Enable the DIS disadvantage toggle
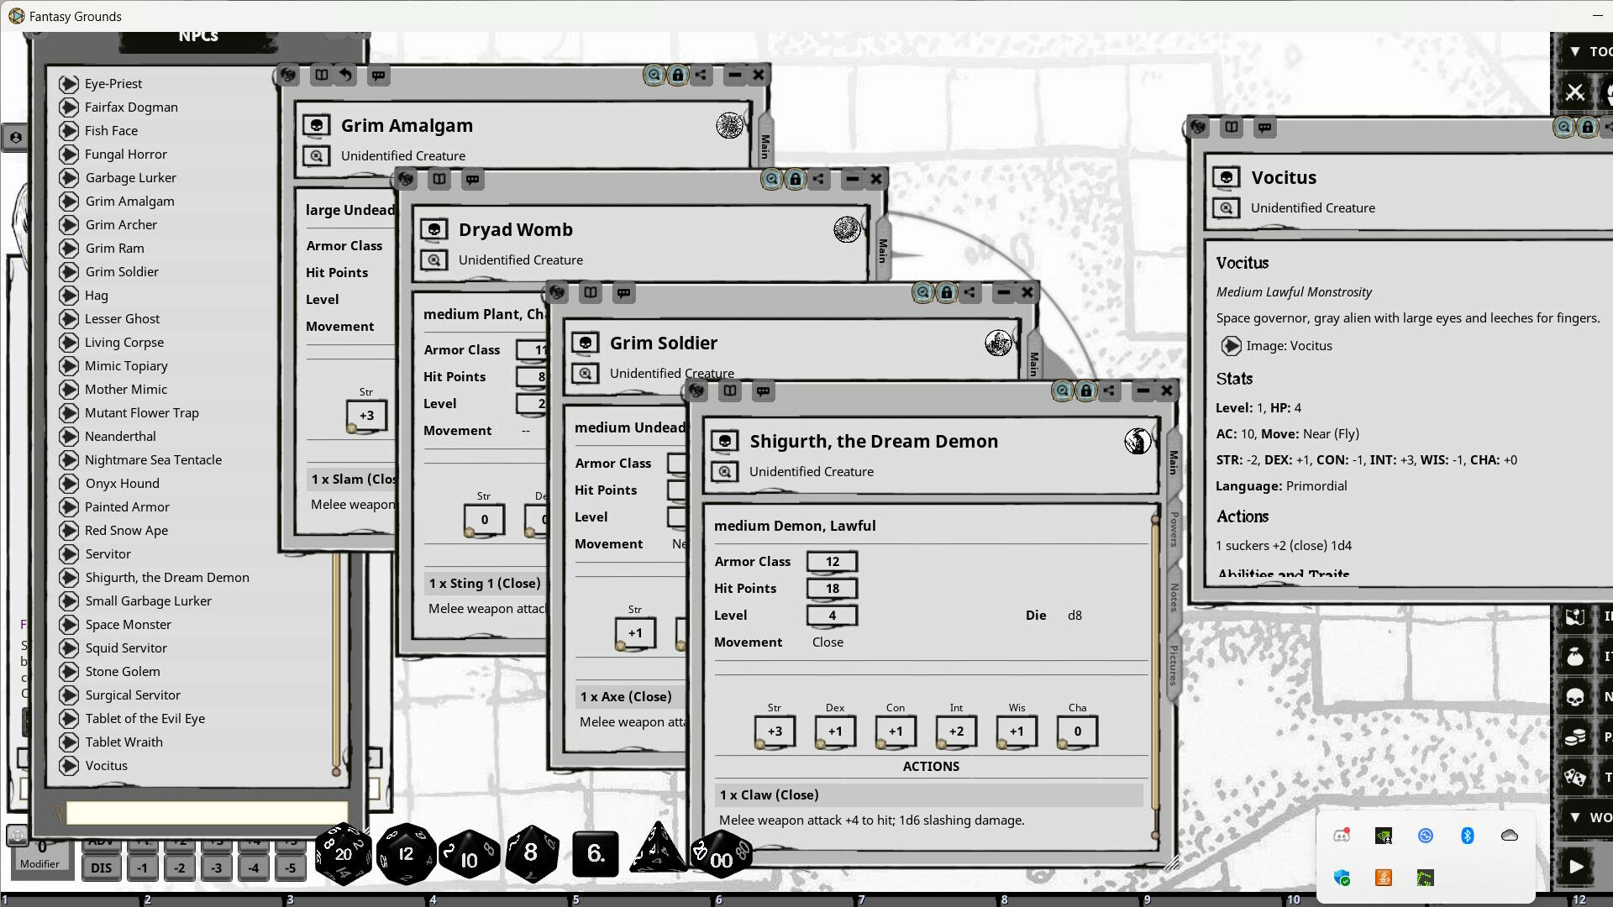Image resolution: width=1613 pixels, height=907 pixels. 101,868
